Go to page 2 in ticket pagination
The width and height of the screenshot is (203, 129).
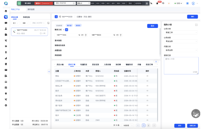tap(148, 125)
